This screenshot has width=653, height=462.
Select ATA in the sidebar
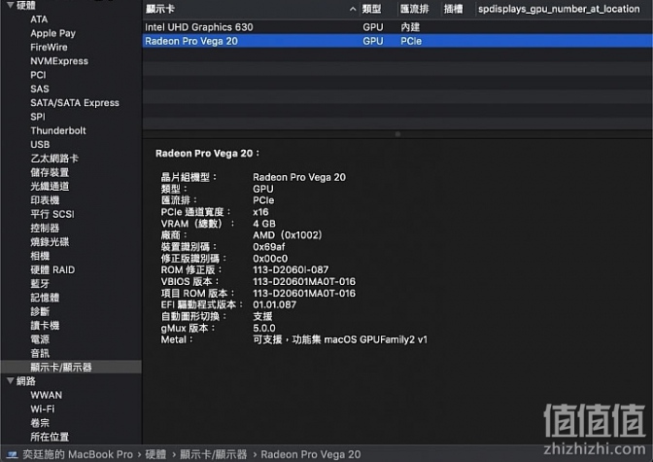click(39, 19)
